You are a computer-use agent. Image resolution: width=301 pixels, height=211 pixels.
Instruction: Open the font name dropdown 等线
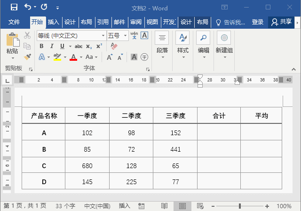[103, 36]
